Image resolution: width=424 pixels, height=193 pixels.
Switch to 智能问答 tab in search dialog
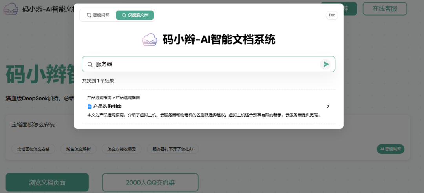tap(98, 15)
